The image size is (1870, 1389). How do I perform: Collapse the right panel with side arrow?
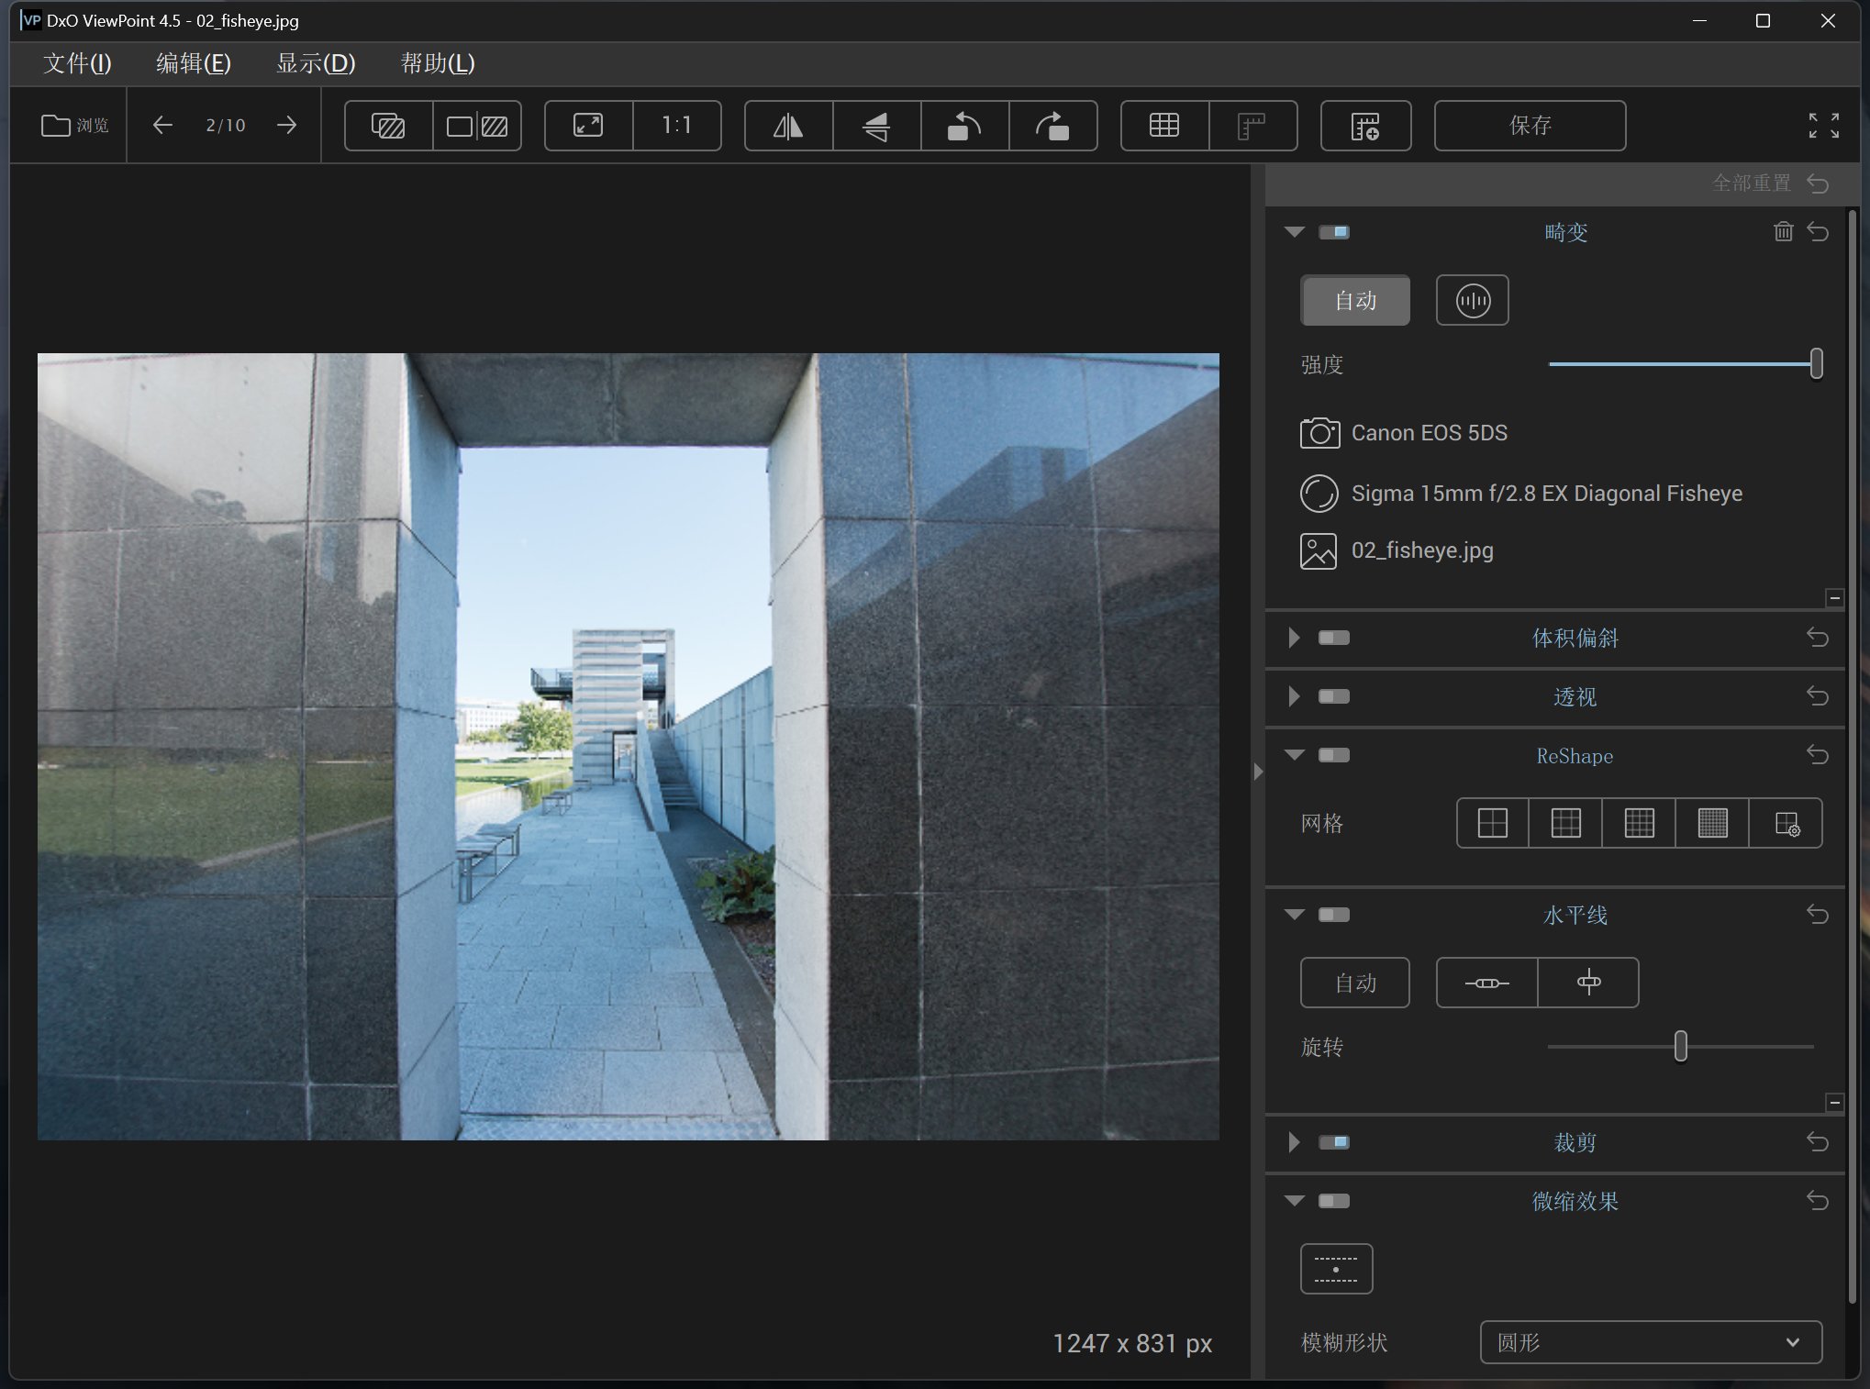[x=1258, y=772]
